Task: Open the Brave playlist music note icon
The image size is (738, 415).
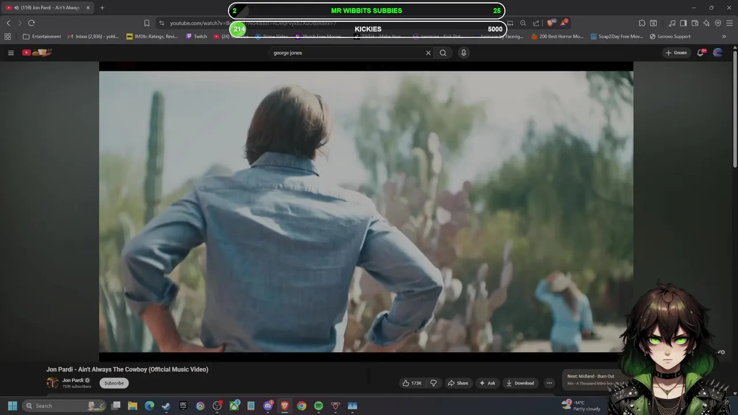Action: (x=672, y=23)
